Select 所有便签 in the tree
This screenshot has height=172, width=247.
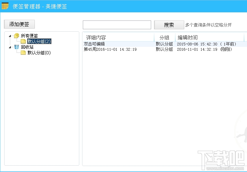pyautogui.click(x=30, y=36)
